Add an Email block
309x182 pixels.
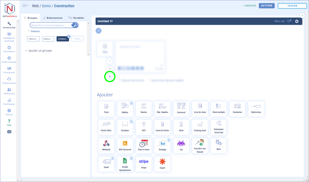point(106,164)
